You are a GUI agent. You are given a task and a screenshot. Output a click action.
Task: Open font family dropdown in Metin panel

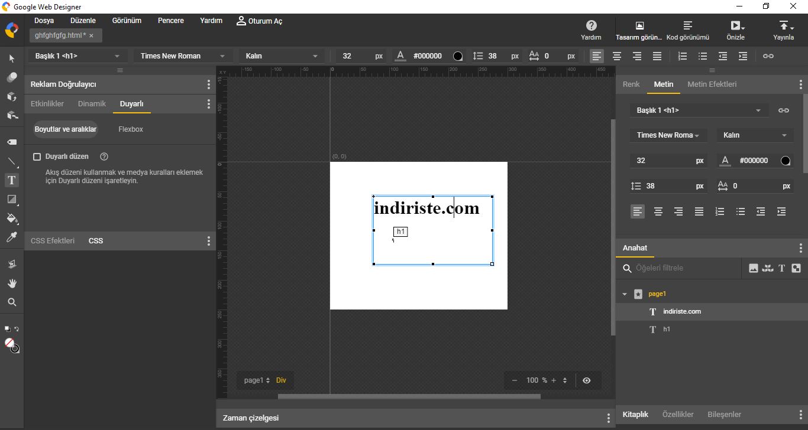pyautogui.click(x=668, y=135)
